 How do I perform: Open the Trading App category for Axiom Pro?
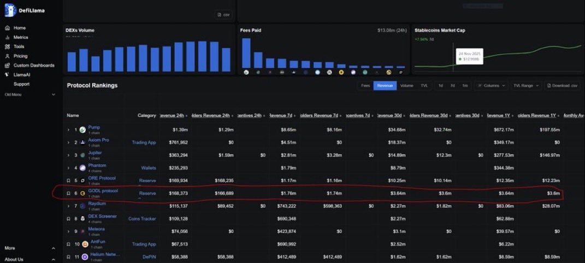[144, 142]
